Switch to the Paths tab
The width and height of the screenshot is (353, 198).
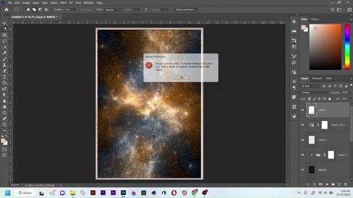click(x=329, y=78)
